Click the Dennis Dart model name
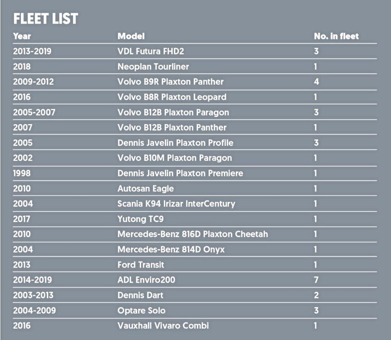 coord(140,295)
